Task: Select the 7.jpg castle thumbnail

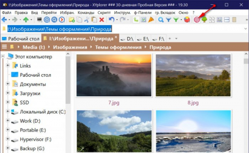Action: pyautogui.click(x=114, y=75)
